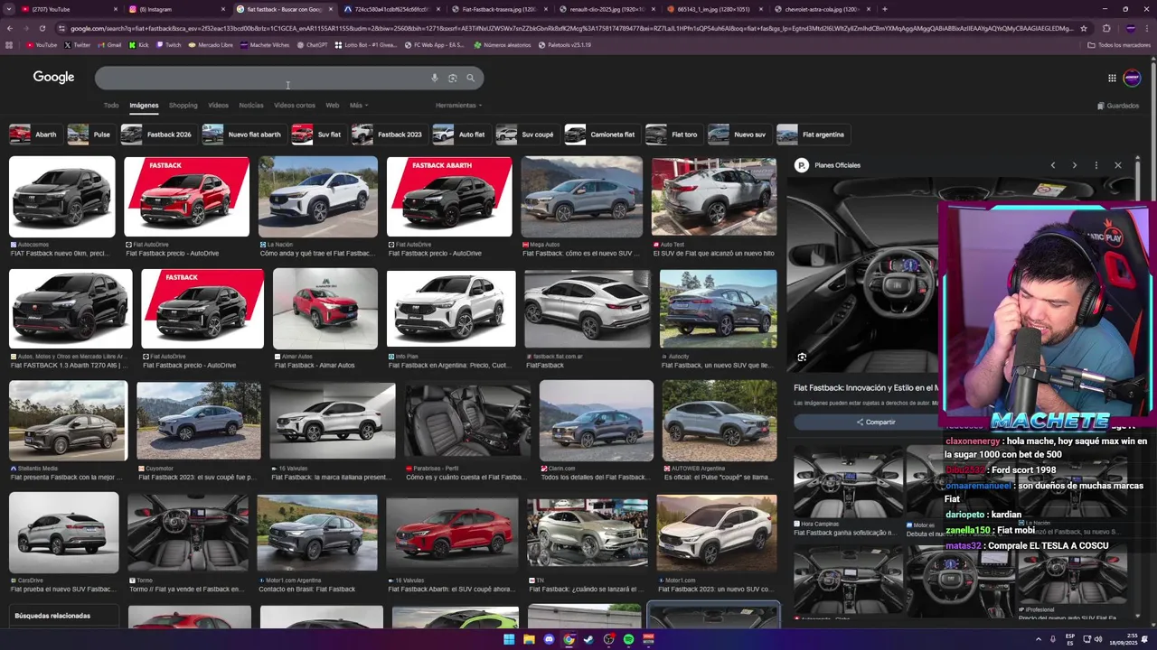Close the image preview panel
Image resolution: width=1157 pixels, height=650 pixels.
1117,165
